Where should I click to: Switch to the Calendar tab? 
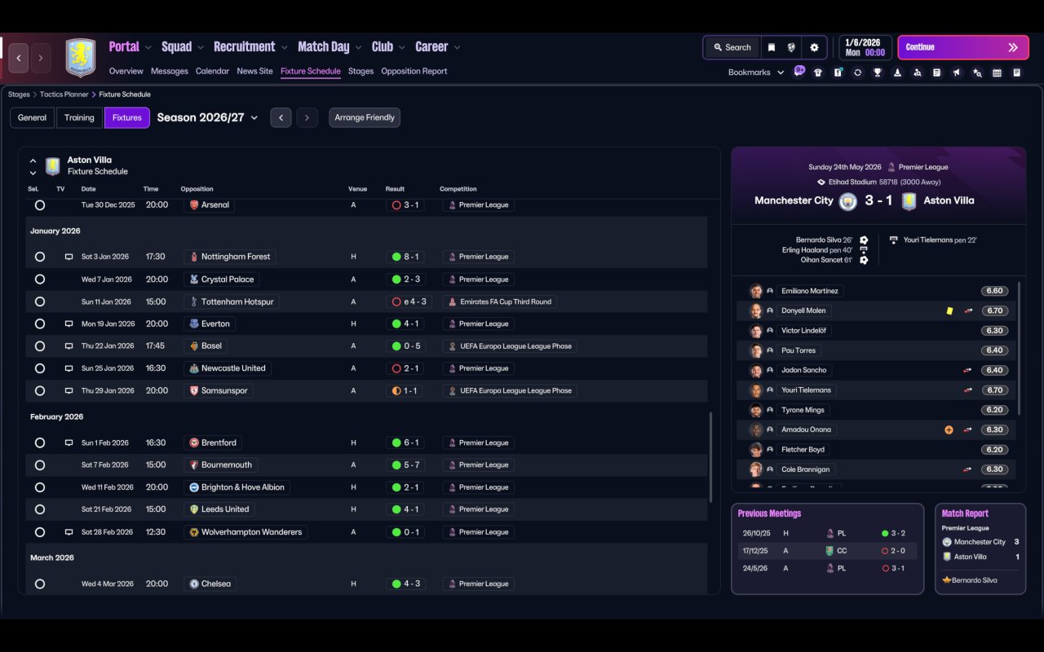coord(212,71)
